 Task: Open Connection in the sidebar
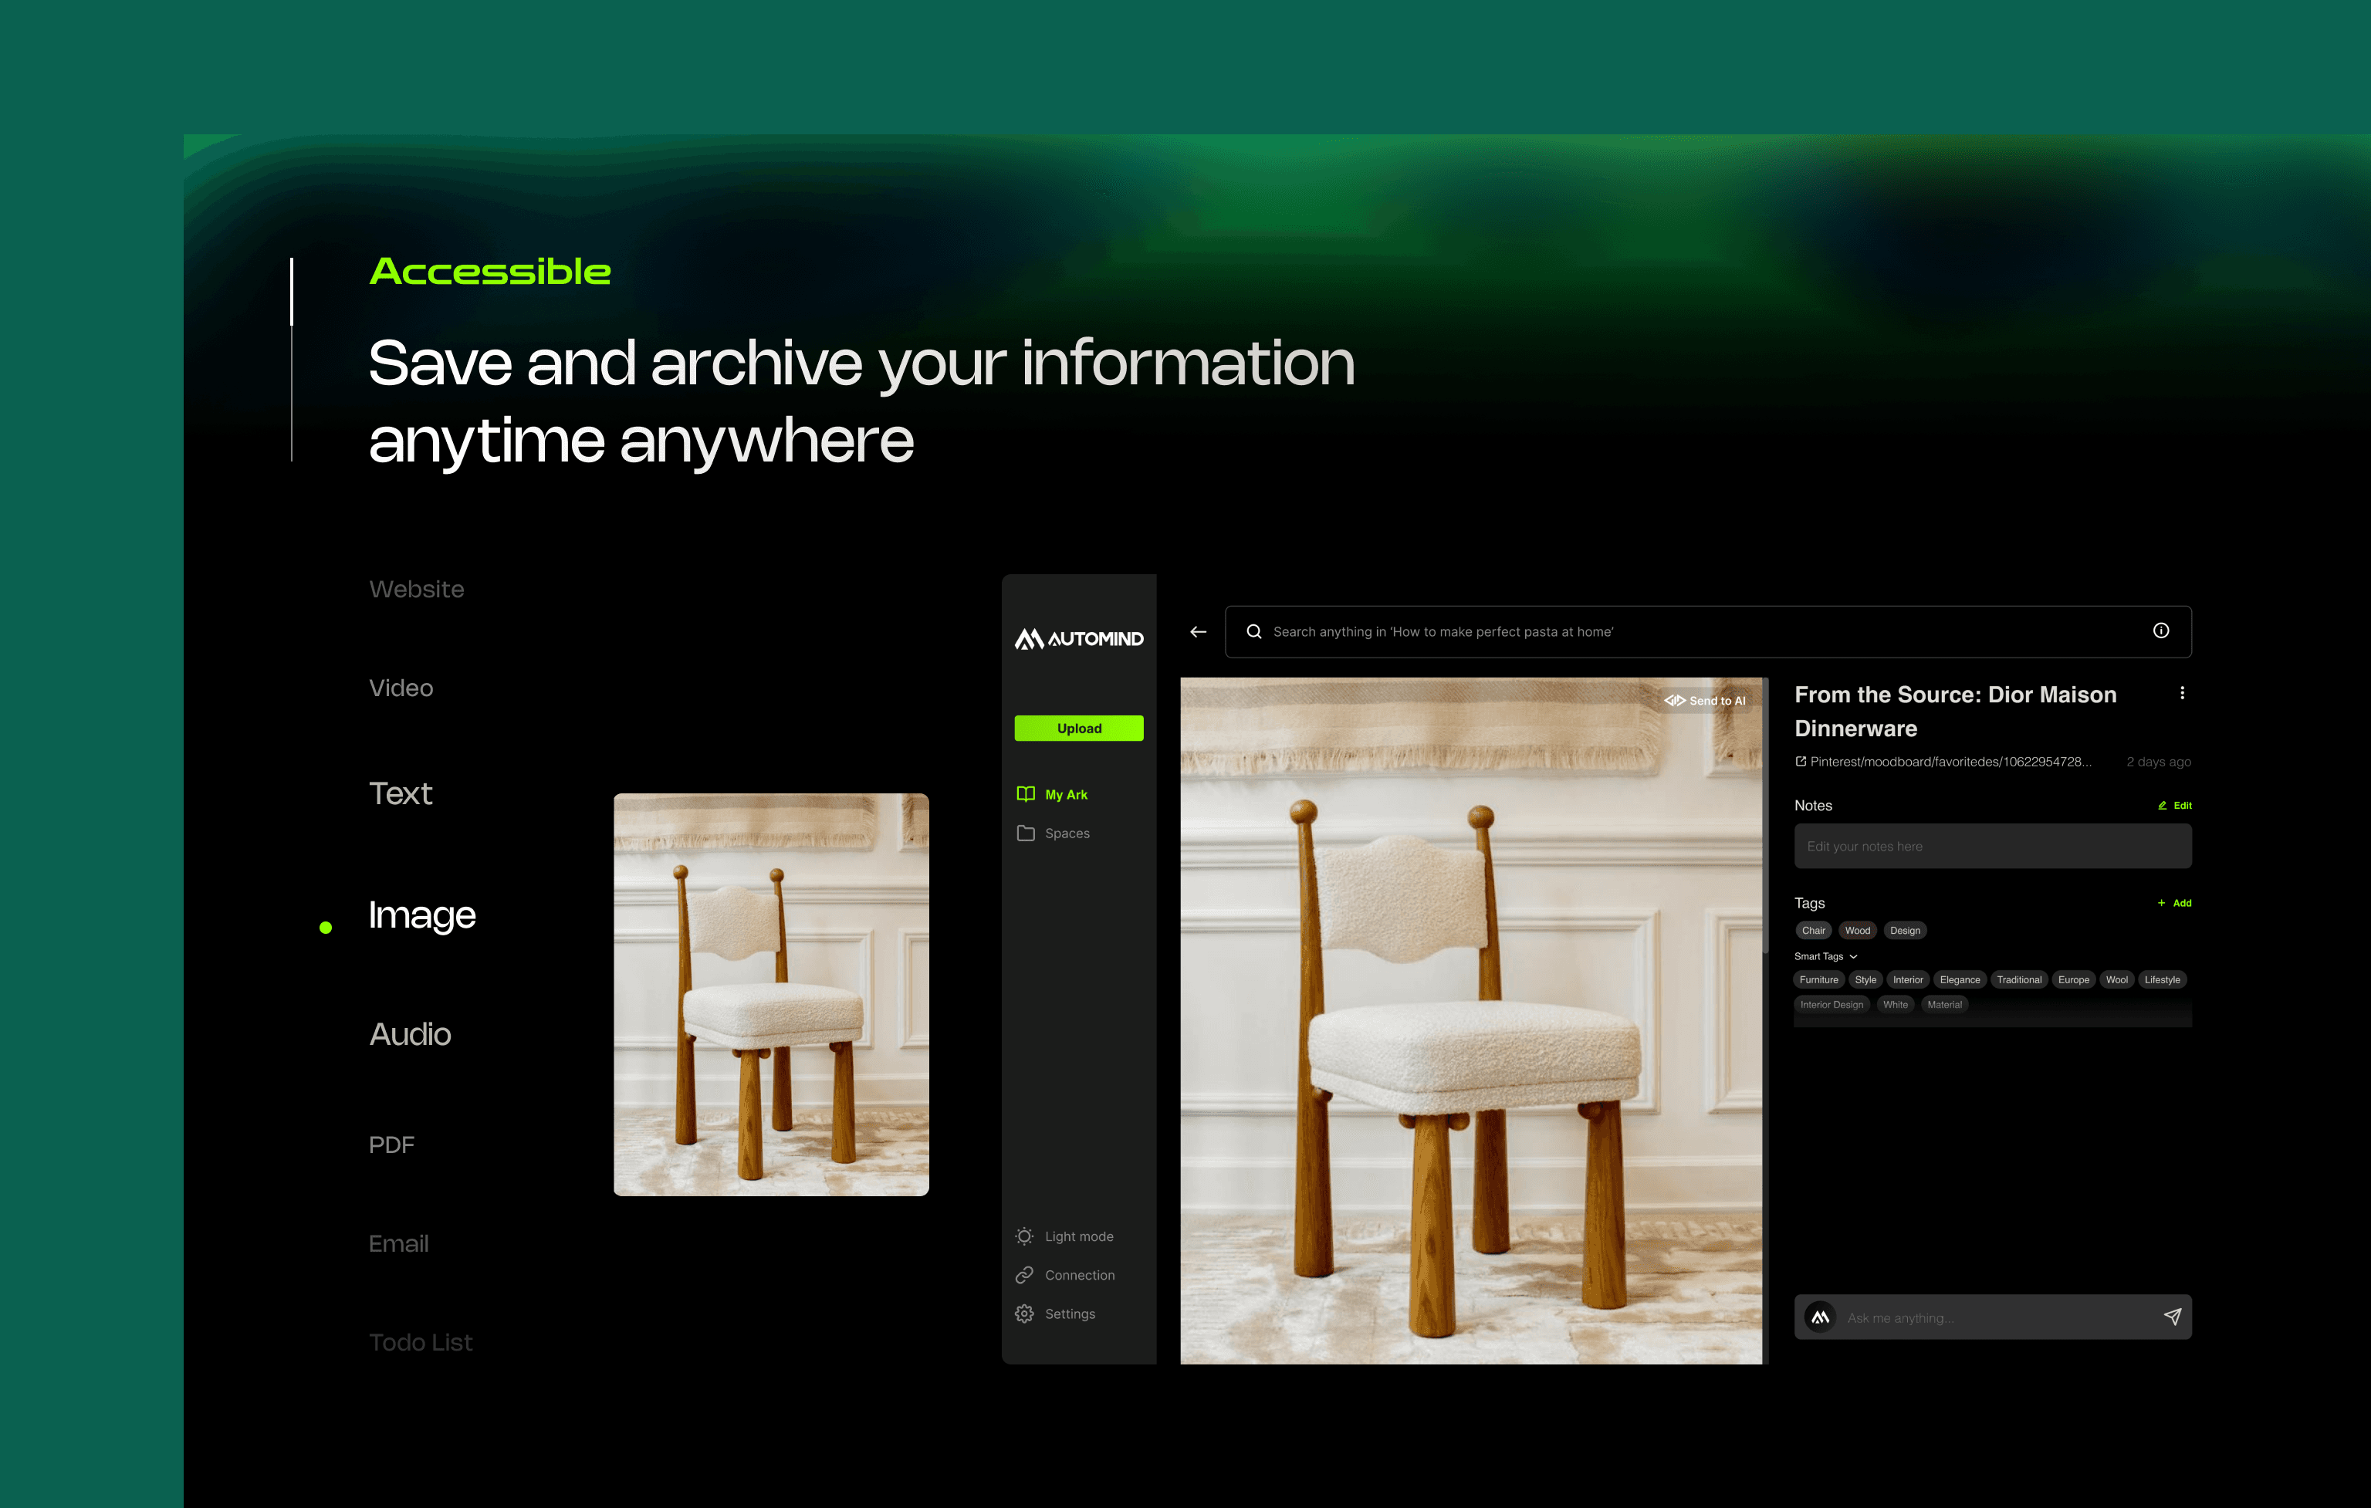tap(1078, 1275)
